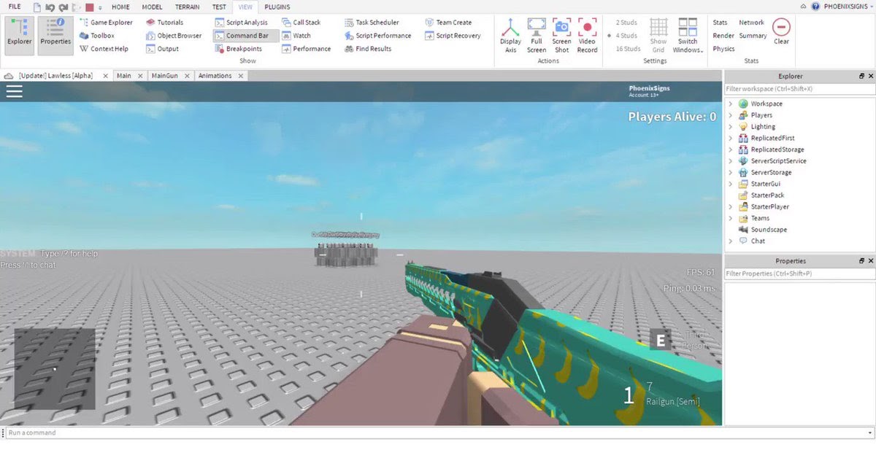Show Render stats
The width and height of the screenshot is (876, 458).
click(x=723, y=36)
